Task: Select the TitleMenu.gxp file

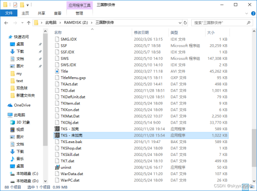Action: (73, 78)
